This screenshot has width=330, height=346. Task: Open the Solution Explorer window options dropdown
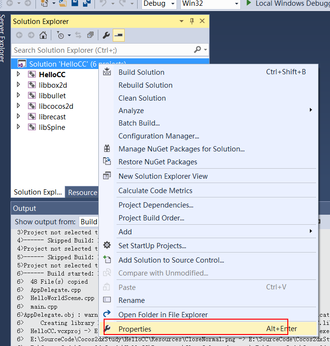(x=181, y=21)
